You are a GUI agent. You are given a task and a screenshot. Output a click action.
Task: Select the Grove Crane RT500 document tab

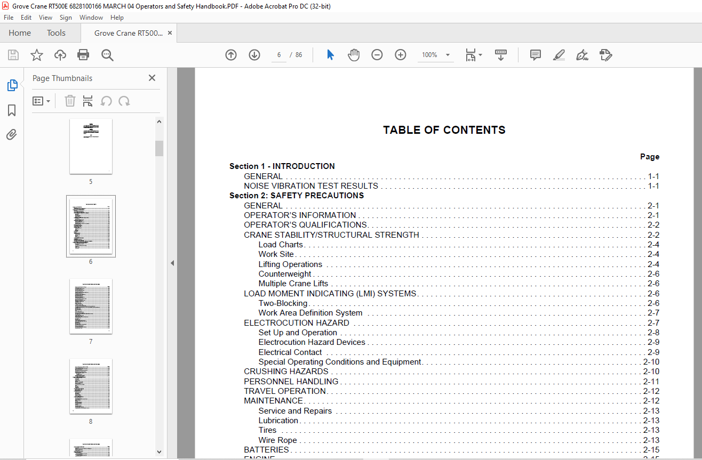[129, 33]
